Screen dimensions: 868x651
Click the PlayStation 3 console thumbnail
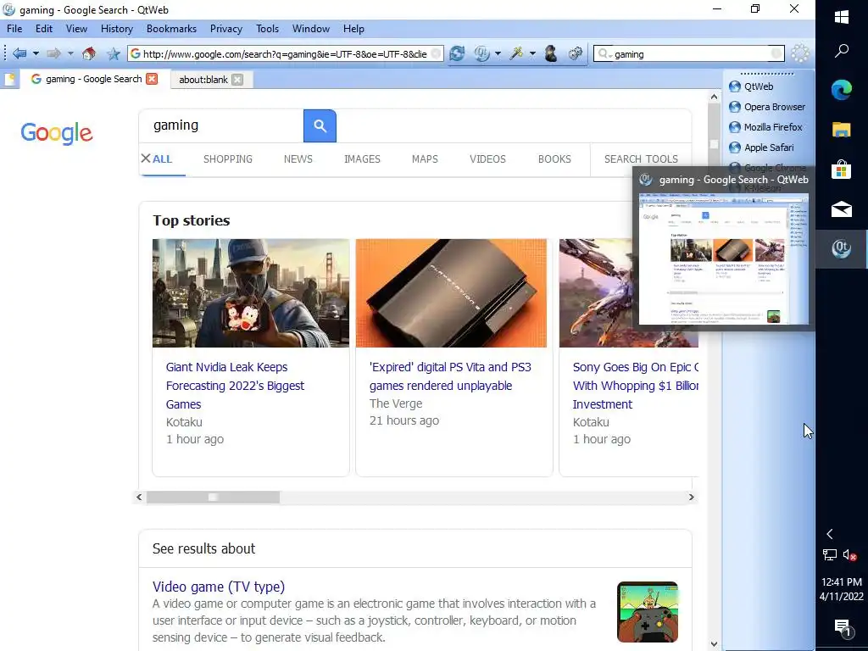(x=451, y=292)
